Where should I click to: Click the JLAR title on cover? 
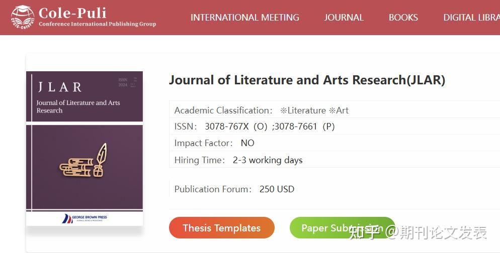(60, 87)
